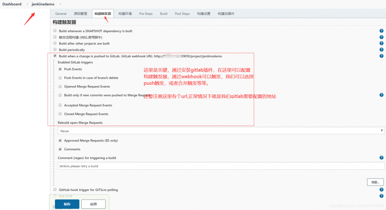This screenshot has height=210, width=386.
Task: Enable GitHub hook trigger for GITScm polling
Action: coord(55,189)
